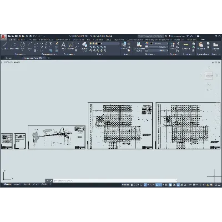
Task: Click the Paste clipboard icon
Action: pyautogui.click(x=201, y=46)
